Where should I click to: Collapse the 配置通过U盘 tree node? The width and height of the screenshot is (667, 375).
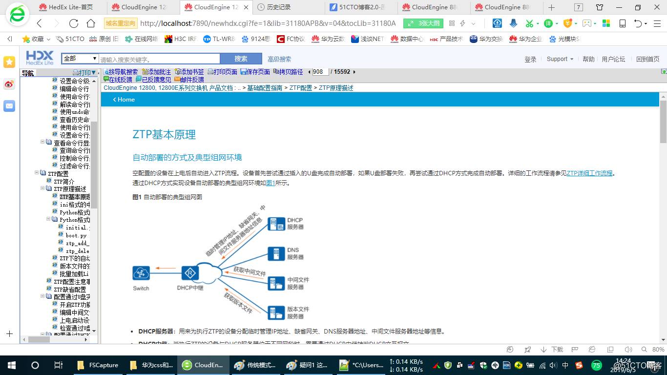(x=42, y=296)
